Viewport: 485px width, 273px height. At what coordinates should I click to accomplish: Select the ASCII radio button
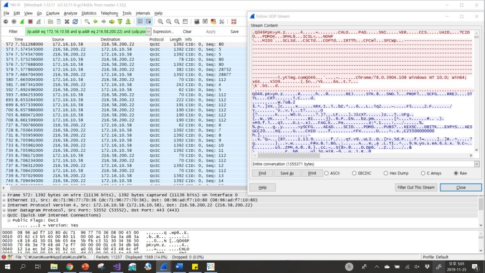coord(326,173)
